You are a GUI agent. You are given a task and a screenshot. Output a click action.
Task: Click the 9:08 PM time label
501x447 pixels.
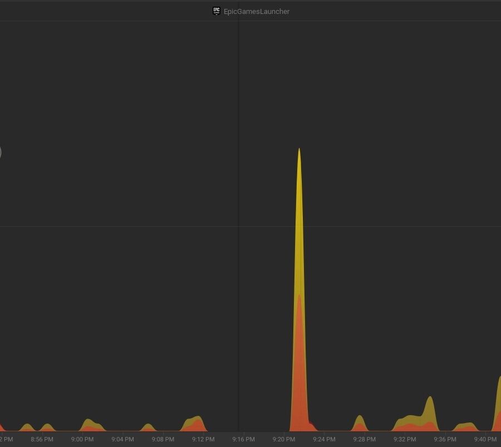(x=163, y=439)
